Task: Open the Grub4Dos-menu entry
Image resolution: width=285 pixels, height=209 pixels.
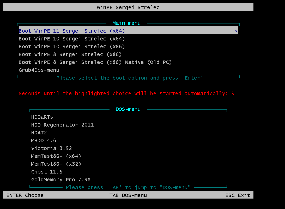Action: [39, 70]
